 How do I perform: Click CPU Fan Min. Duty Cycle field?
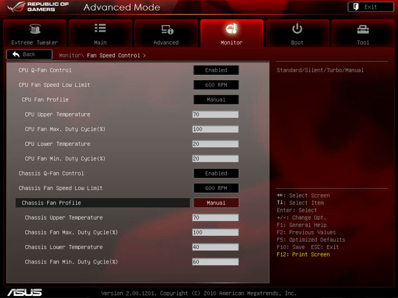[215, 159]
